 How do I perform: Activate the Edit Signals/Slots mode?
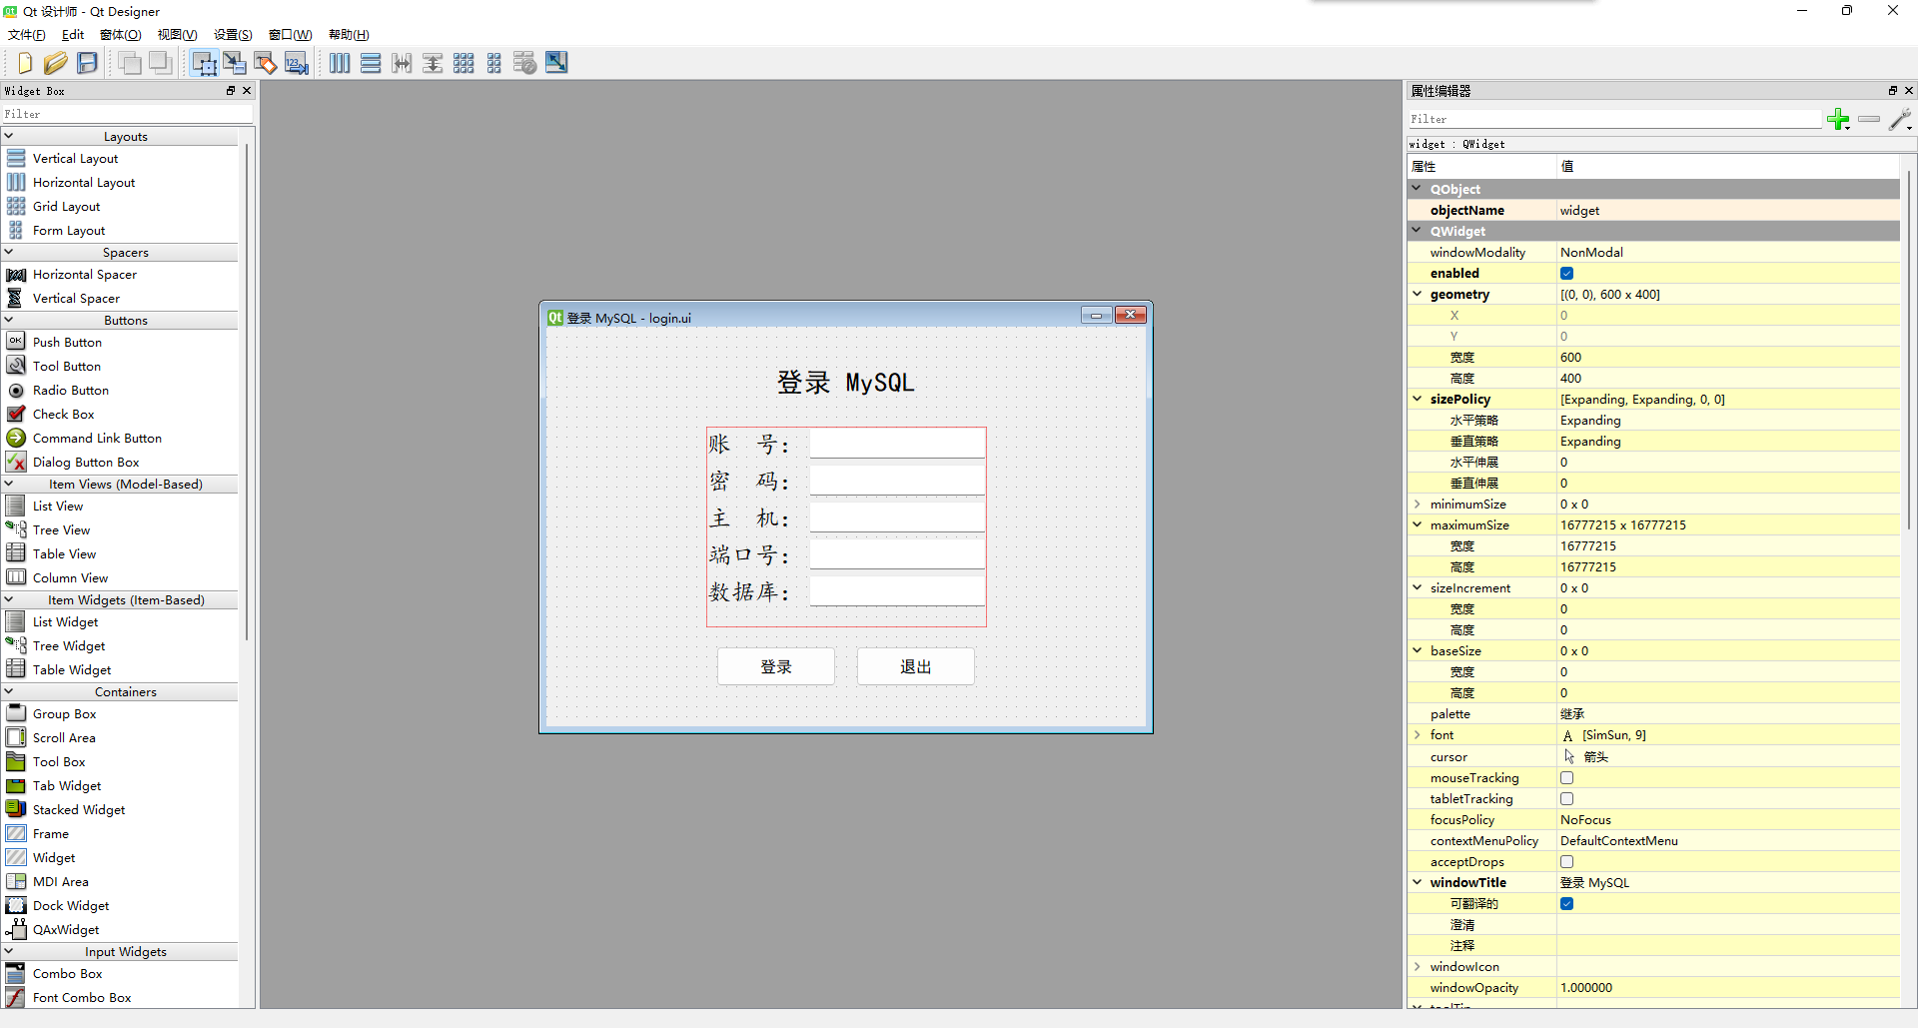(x=235, y=62)
